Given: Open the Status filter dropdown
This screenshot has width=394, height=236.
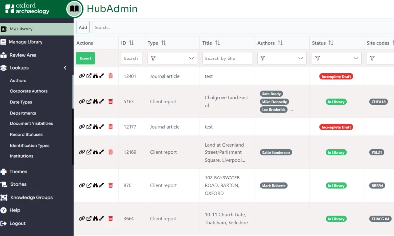Looking at the screenshot, I should coord(336,59).
